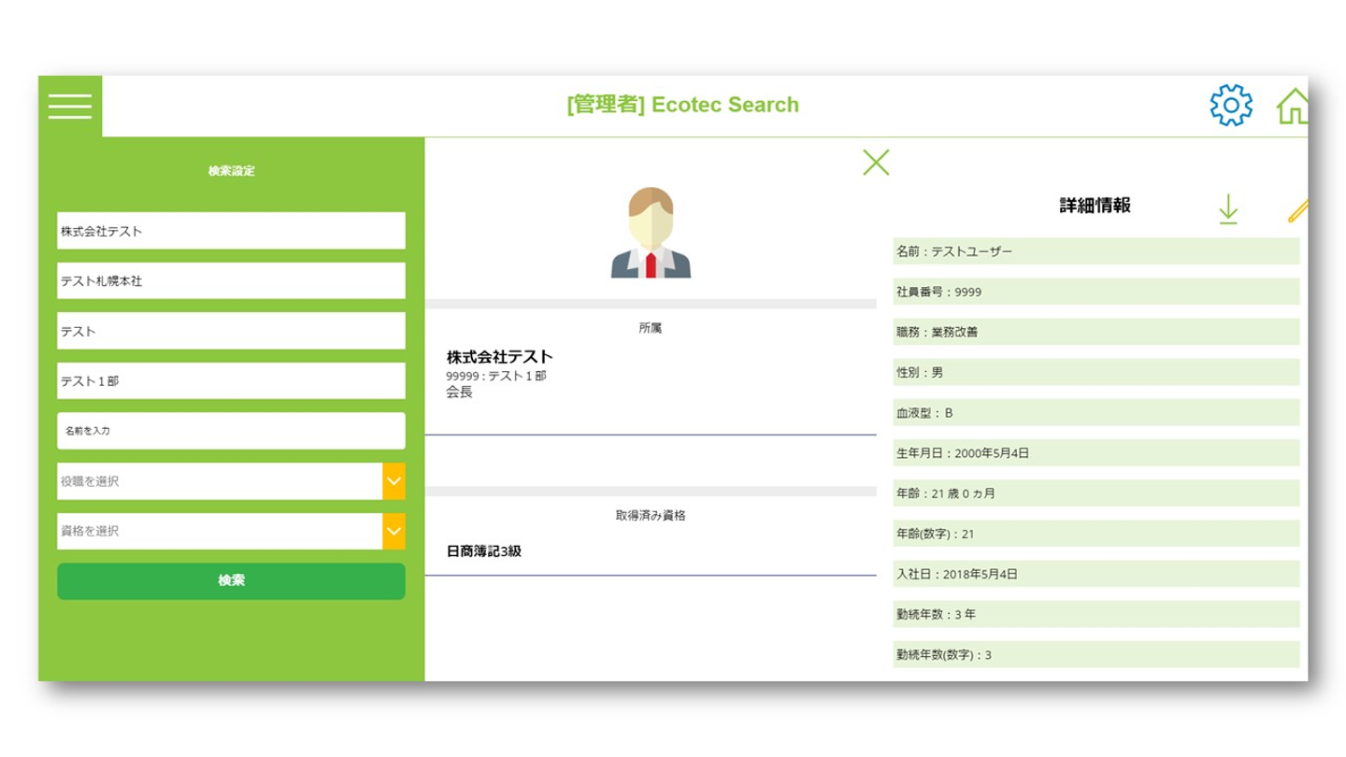Click the 会長 position text
The height and width of the screenshot is (757, 1346).
coord(459,393)
